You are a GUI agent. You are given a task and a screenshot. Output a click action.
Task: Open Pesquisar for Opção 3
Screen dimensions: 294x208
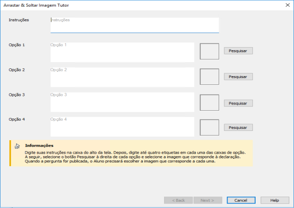coord(238,103)
